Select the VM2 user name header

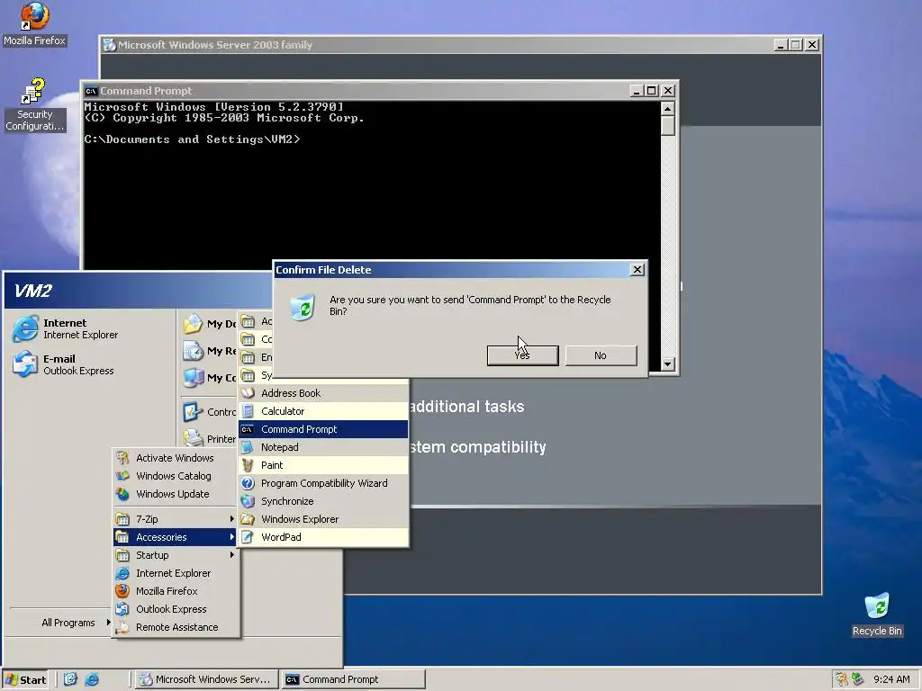(33, 291)
